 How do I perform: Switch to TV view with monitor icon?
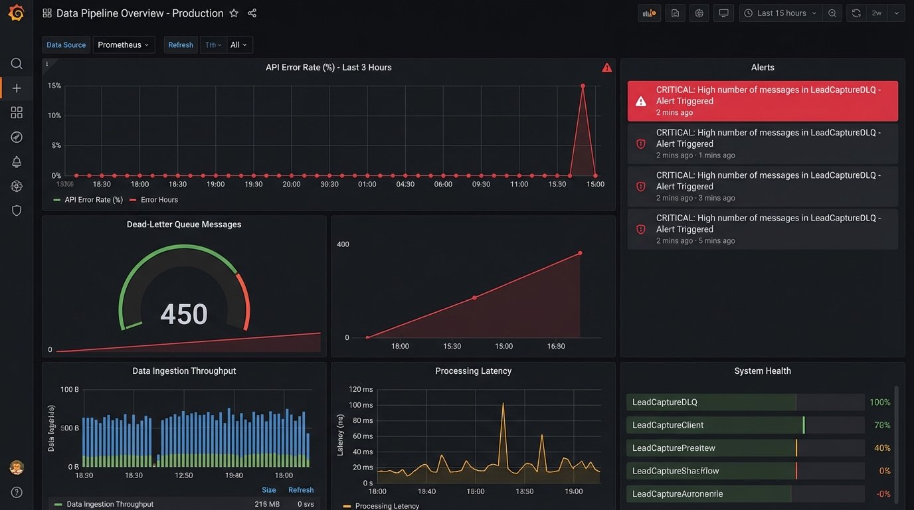click(723, 13)
